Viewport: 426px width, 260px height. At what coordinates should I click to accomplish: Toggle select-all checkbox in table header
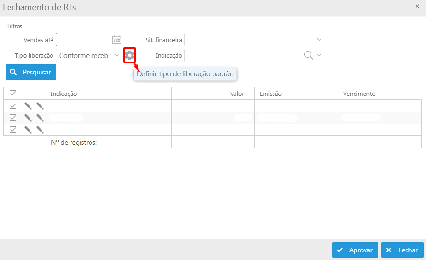point(13,94)
